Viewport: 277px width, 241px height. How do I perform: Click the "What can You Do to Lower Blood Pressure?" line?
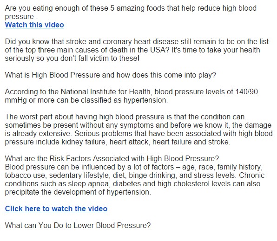[x=78, y=226]
